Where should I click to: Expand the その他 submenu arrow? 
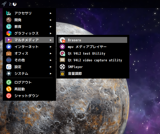pyautogui.click(x=51, y=60)
